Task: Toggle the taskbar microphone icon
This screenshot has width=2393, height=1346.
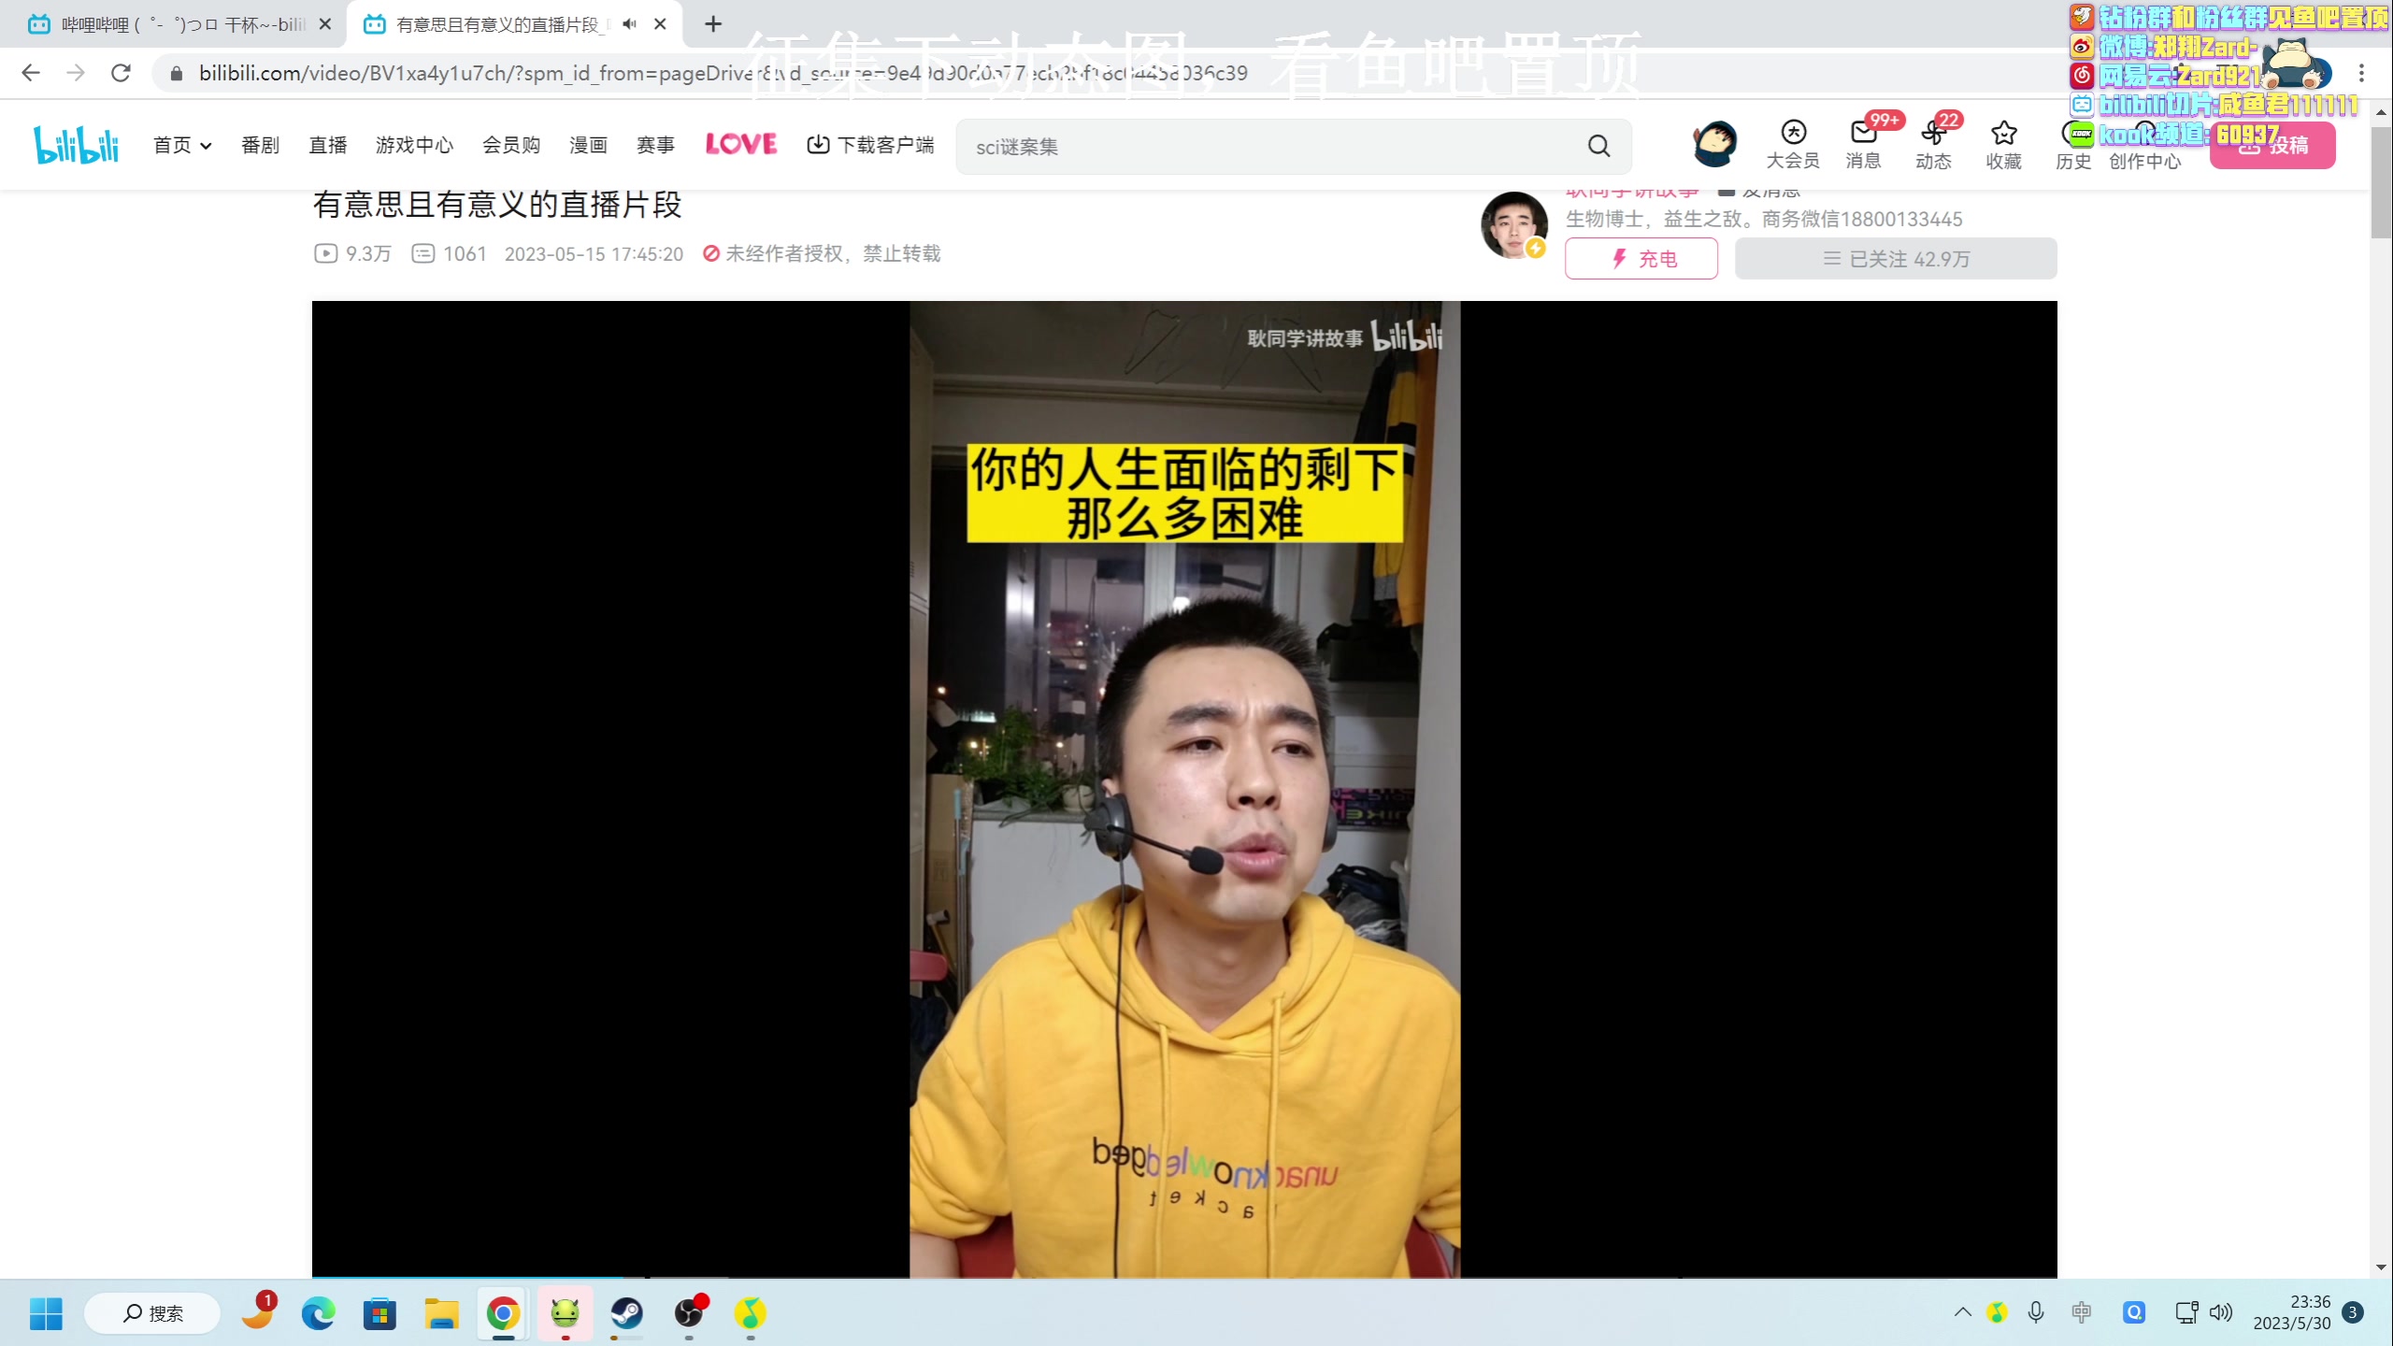Action: [x=2035, y=1312]
